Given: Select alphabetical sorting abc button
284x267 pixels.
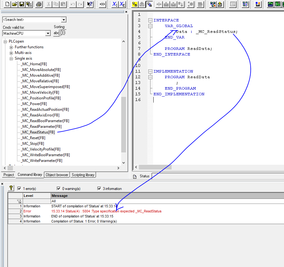Looking at the screenshot, I should pyautogui.click(x=56, y=33).
